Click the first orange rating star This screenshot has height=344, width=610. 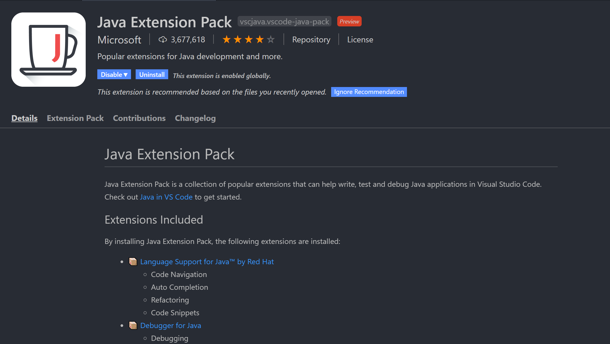click(227, 39)
